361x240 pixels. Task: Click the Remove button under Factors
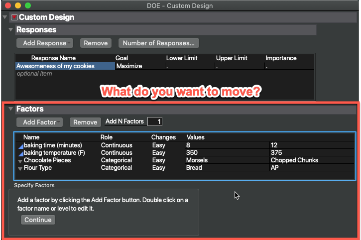pos(85,122)
